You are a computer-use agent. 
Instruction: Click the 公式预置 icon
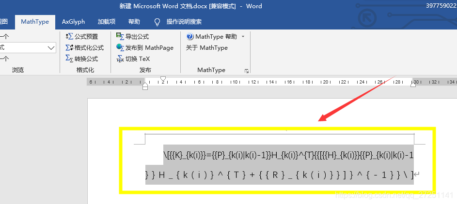(69, 37)
